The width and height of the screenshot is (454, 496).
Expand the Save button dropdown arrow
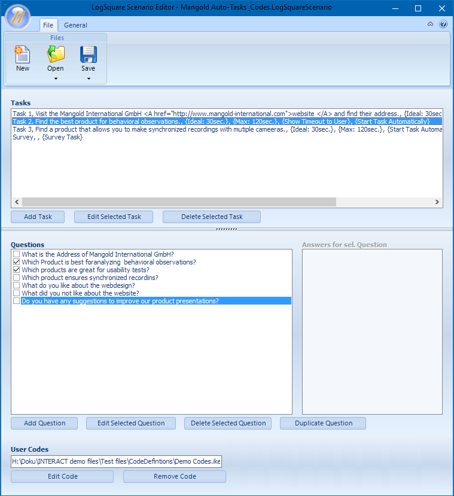89,78
